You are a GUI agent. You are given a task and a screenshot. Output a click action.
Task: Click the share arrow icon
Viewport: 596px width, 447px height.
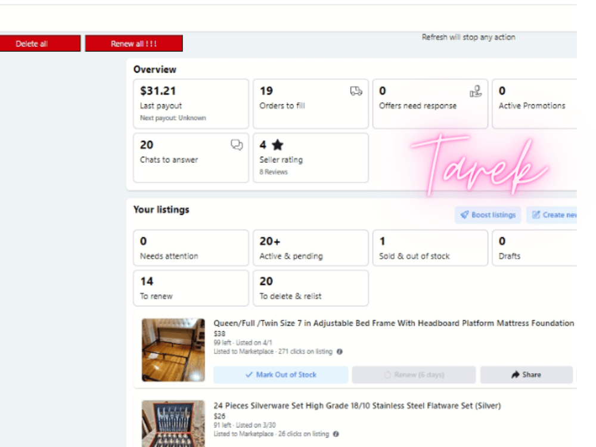point(515,375)
